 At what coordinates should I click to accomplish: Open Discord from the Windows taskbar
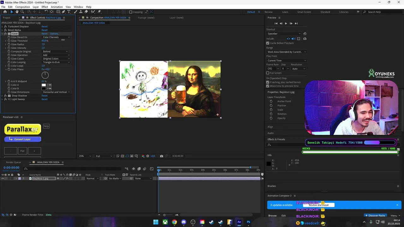184,222
